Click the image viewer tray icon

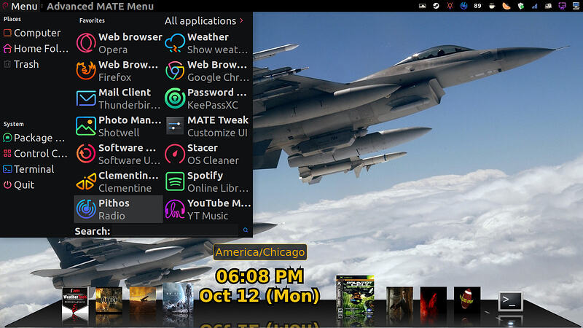pyautogui.click(x=422, y=6)
